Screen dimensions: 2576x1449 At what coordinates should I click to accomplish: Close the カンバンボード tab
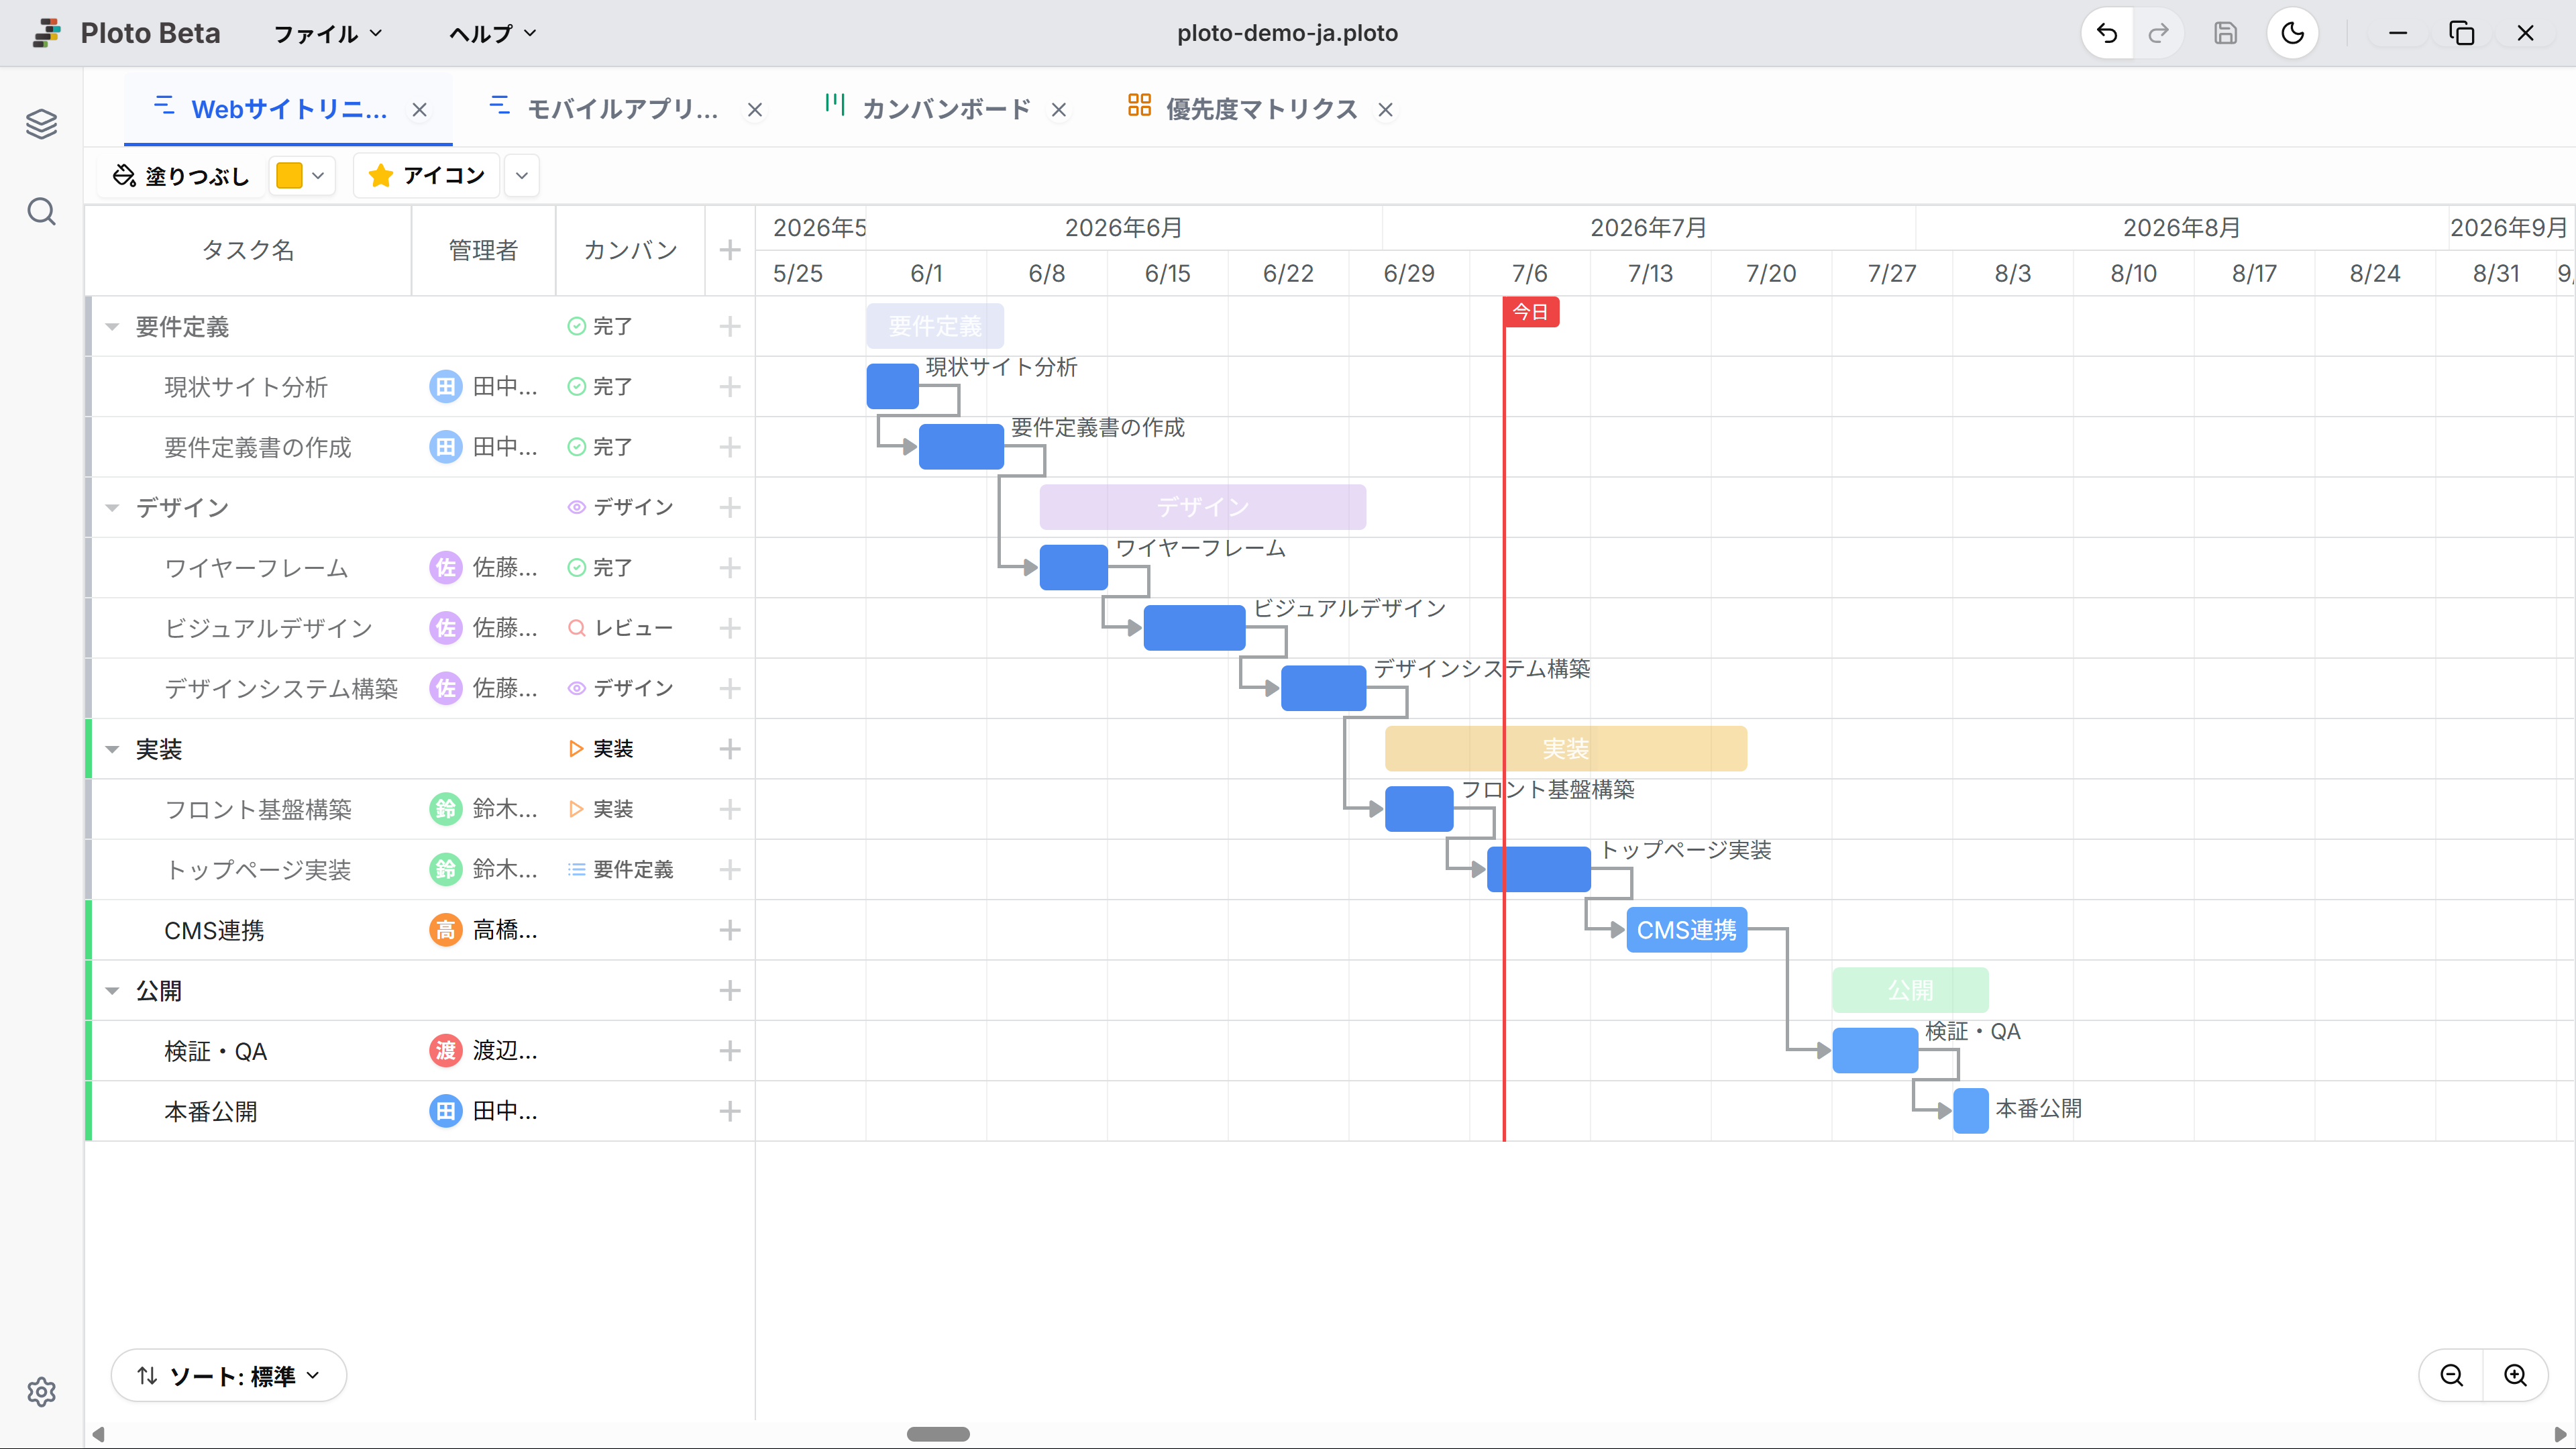(x=1059, y=110)
